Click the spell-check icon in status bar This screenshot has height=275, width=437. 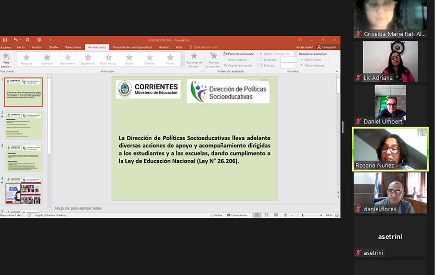pos(29,215)
